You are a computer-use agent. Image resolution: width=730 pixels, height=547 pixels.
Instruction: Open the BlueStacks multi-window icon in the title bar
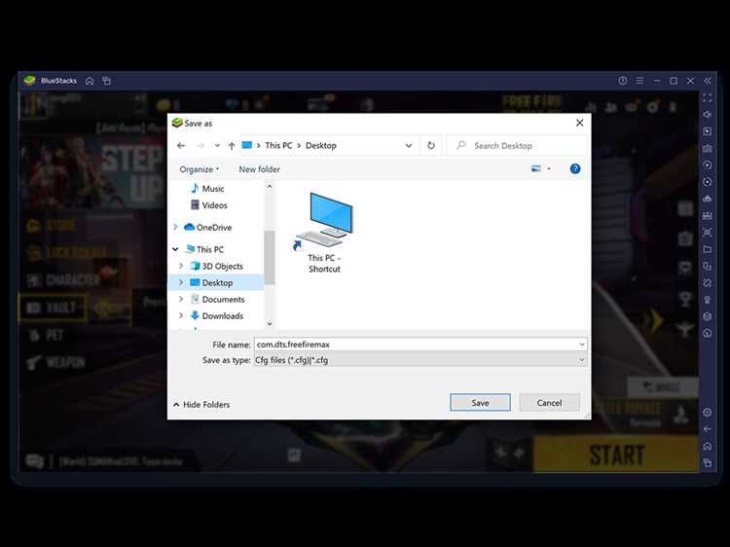click(x=107, y=81)
